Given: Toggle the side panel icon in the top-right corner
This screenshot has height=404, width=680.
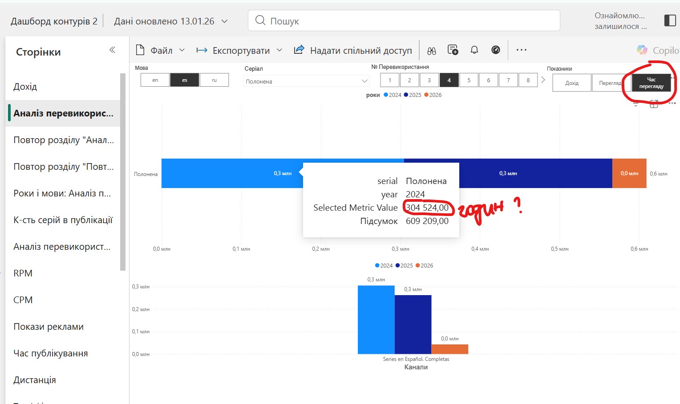Looking at the screenshot, I should pyautogui.click(x=670, y=20).
